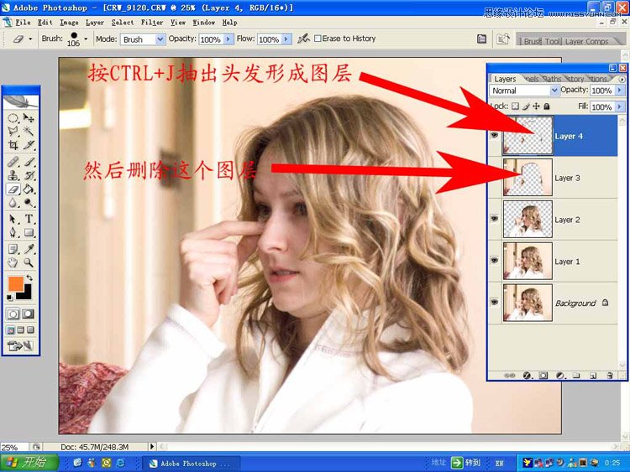Image resolution: width=630 pixels, height=472 pixels.
Task: Select the Hand tool
Action: pyautogui.click(x=13, y=262)
